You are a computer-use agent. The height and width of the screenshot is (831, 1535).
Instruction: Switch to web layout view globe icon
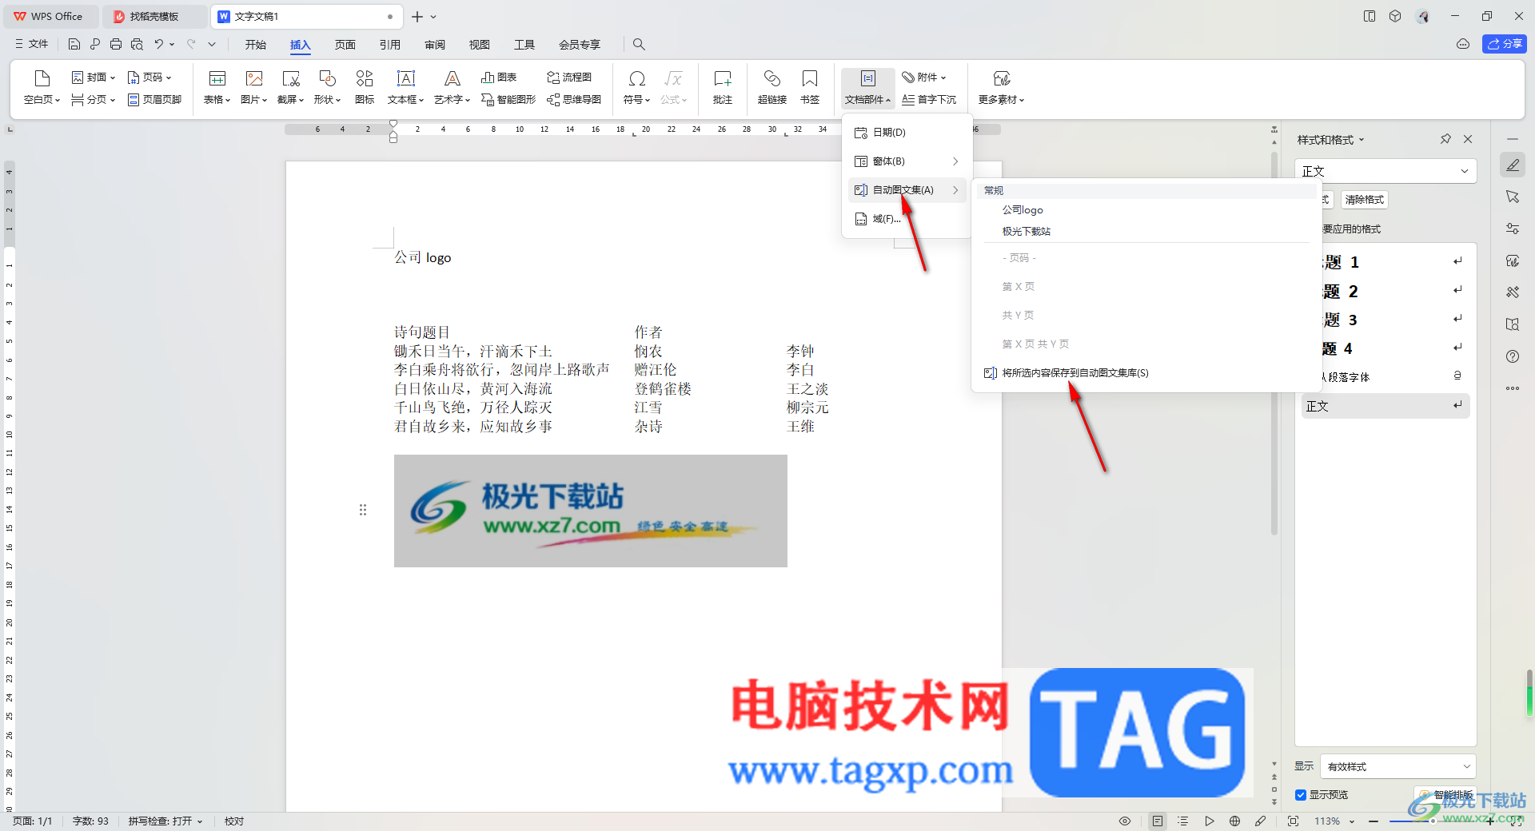click(1235, 821)
